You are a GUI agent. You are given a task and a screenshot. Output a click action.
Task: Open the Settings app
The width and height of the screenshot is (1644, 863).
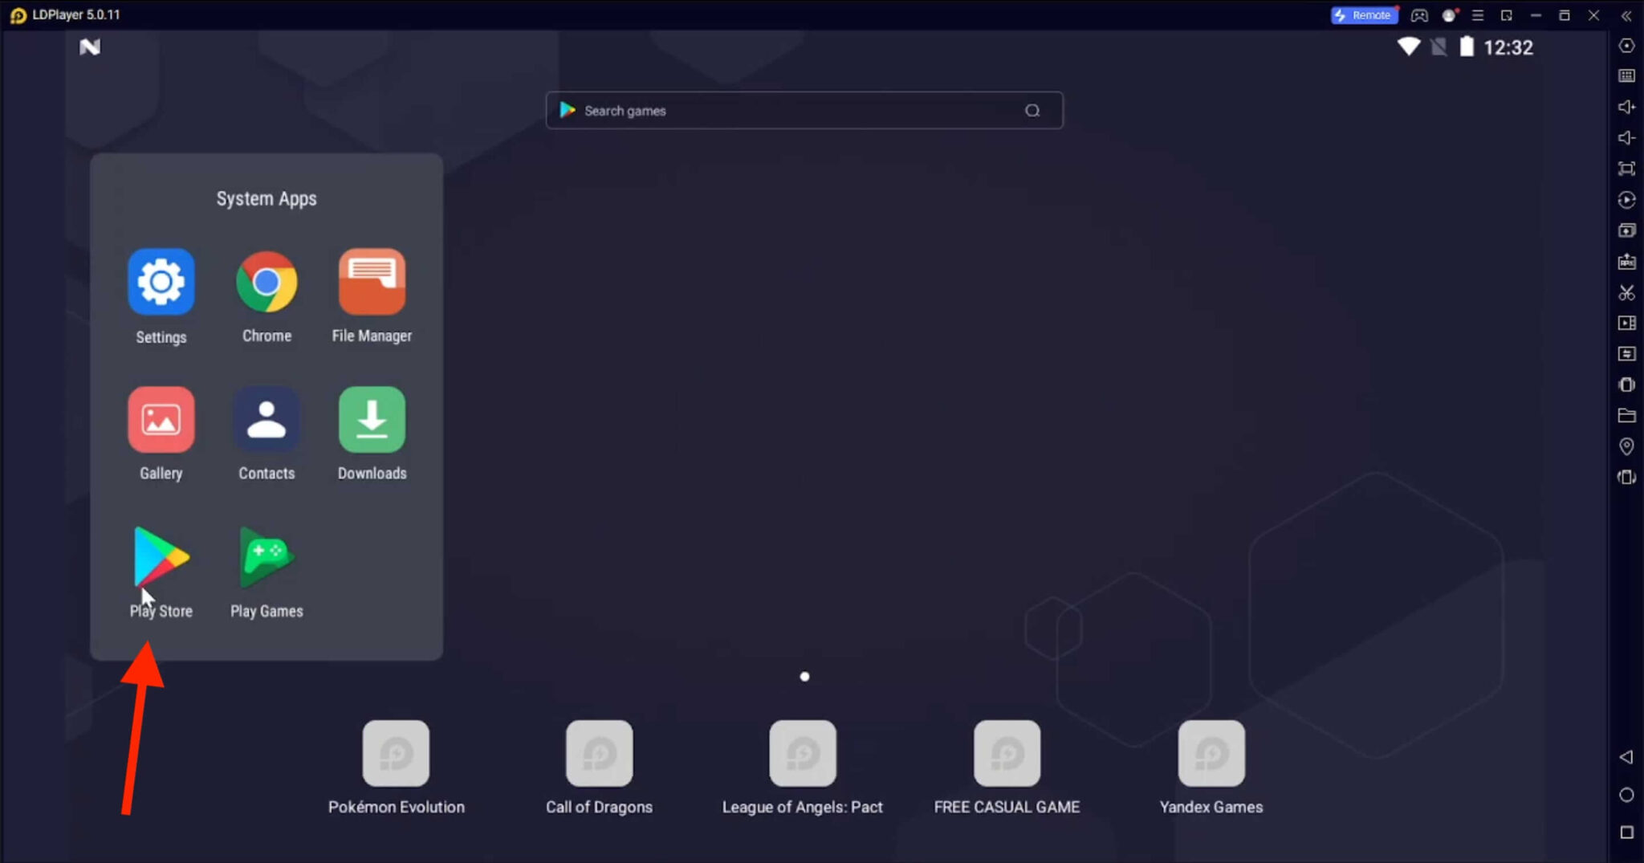161,282
